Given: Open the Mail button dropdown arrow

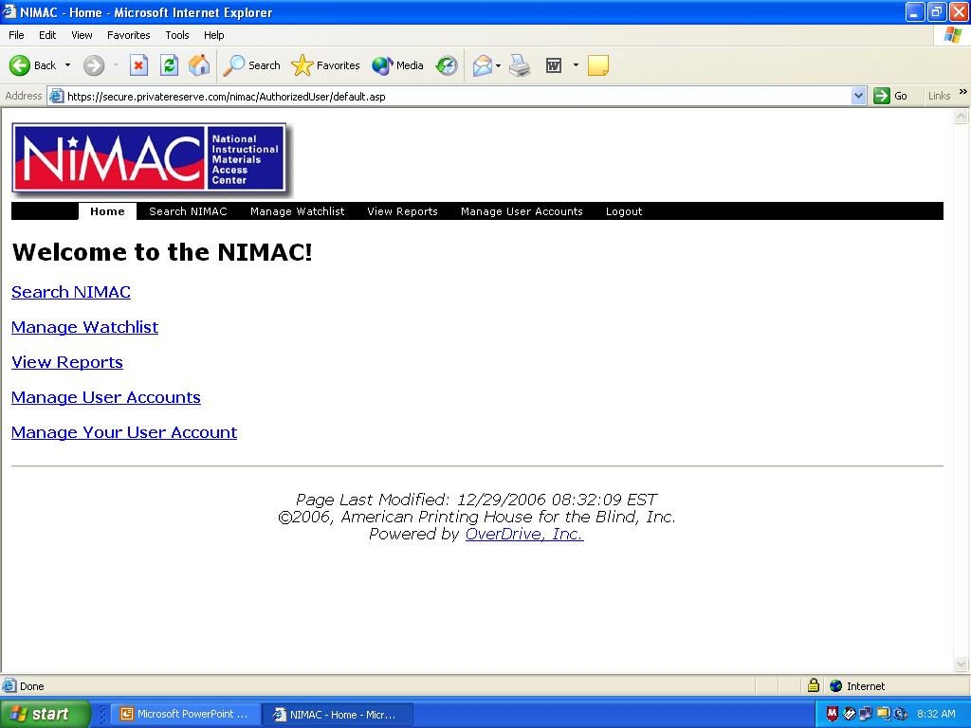Looking at the screenshot, I should [499, 65].
